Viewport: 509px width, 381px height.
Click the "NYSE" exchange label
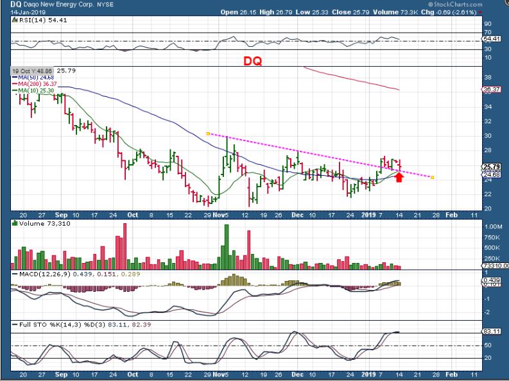[105, 5]
